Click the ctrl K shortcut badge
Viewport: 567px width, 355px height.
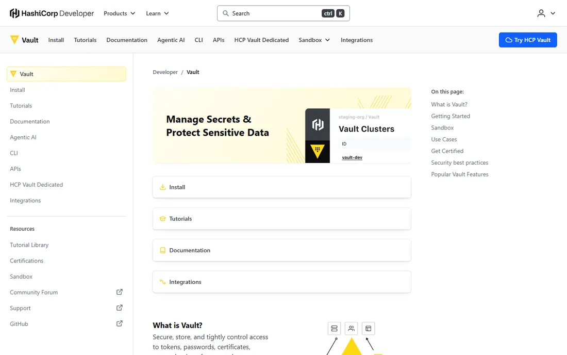pos(333,13)
